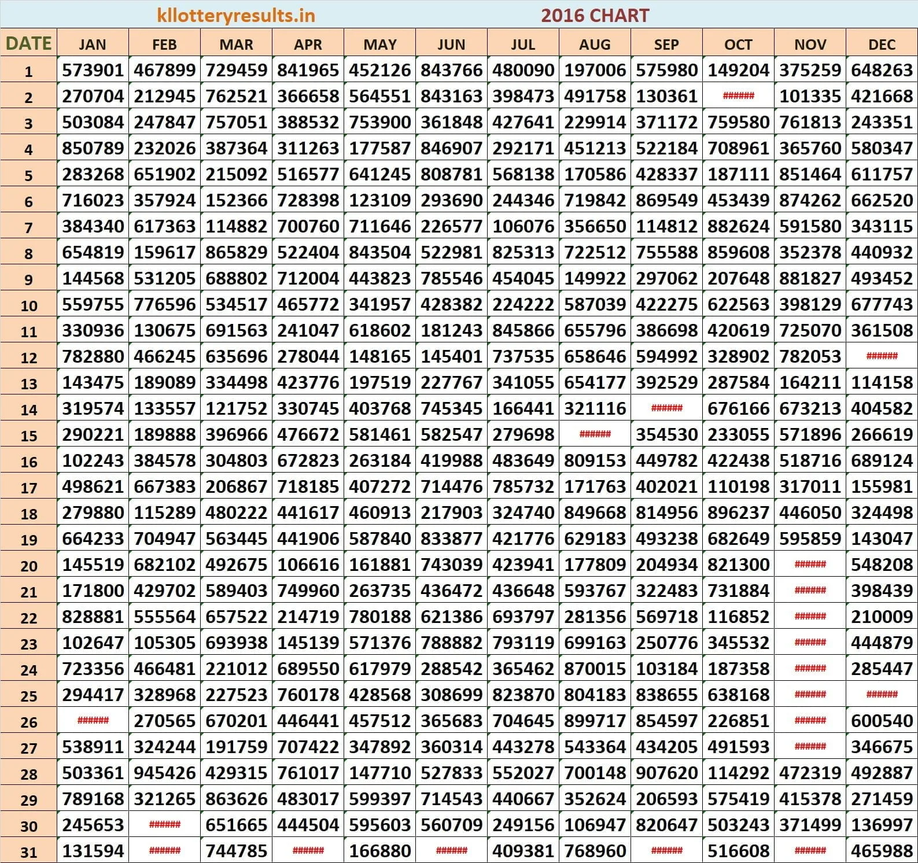Image resolution: width=918 pixels, height=863 pixels.
Task: Select the AUG column header
Action: [595, 45]
